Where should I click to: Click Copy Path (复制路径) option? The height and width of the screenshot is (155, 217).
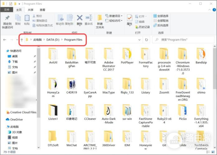pos(40,21)
